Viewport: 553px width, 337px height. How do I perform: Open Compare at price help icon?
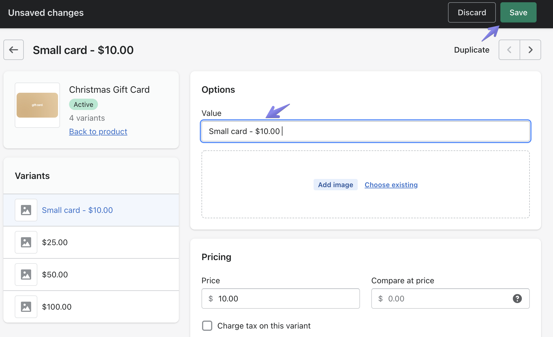coord(517,299)
